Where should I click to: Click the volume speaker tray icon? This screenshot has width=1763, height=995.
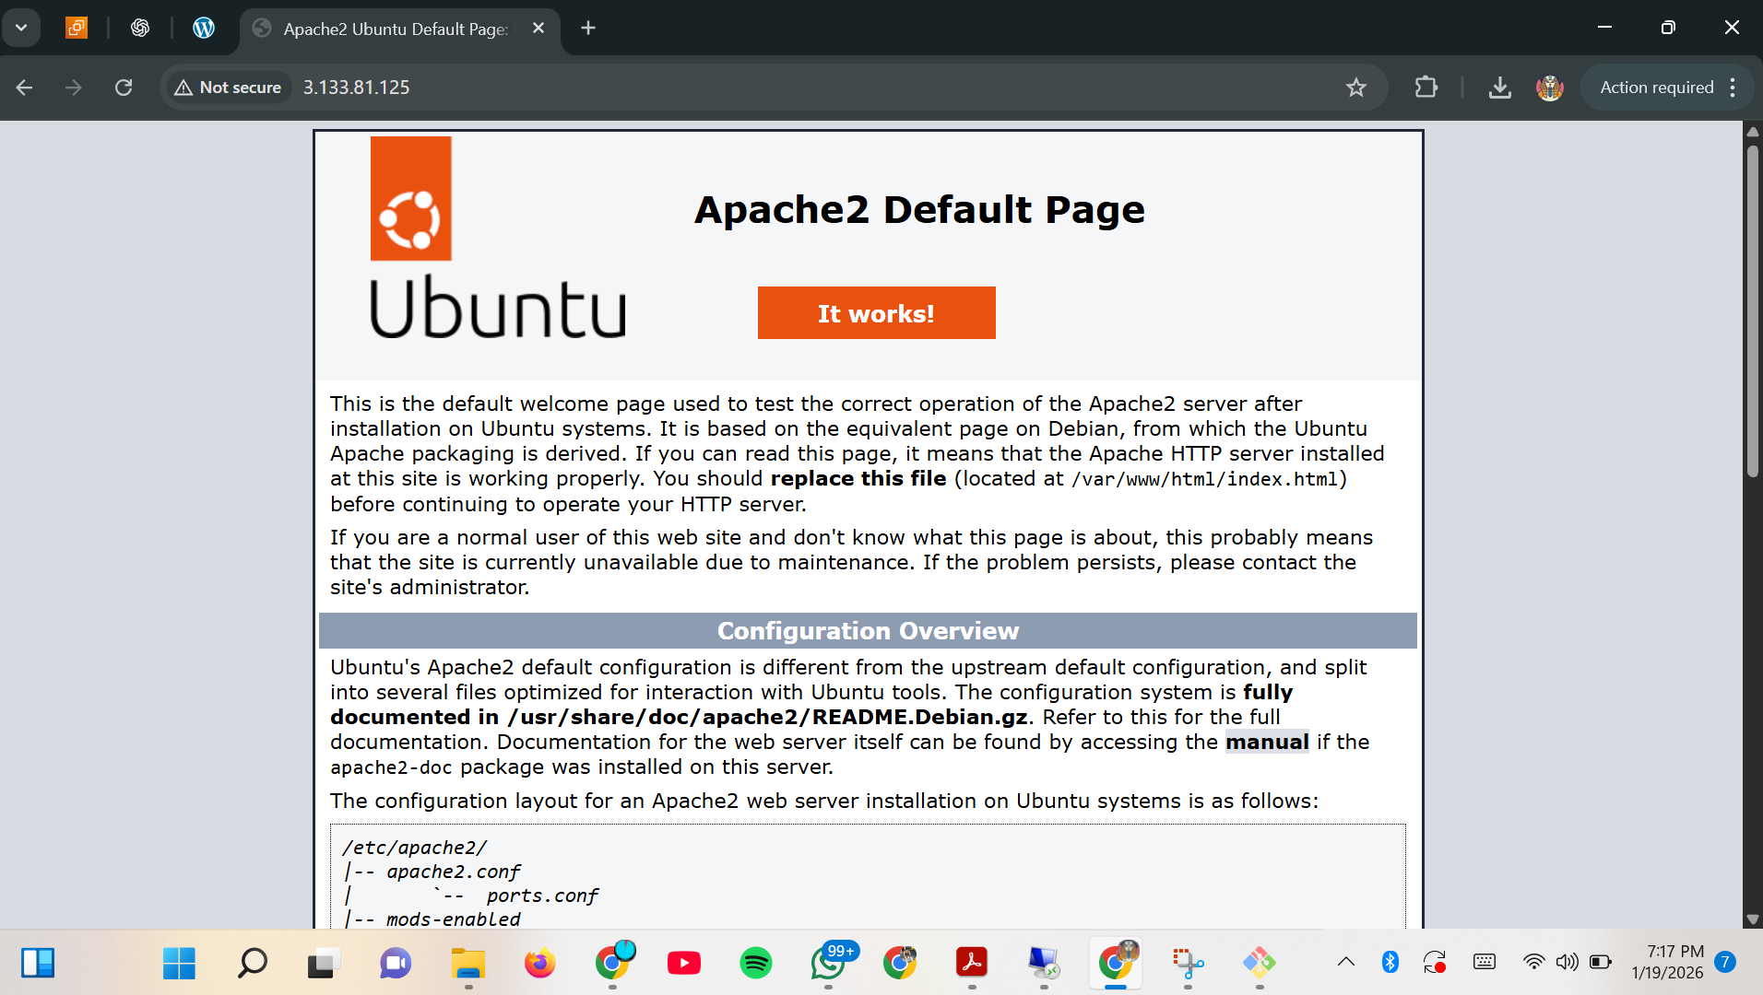coord(1567,962)
